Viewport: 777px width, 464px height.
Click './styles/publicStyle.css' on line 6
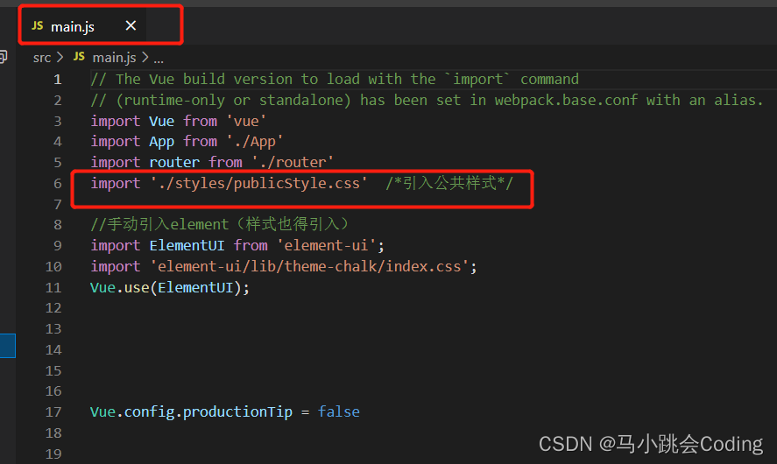tap(259, 184)
